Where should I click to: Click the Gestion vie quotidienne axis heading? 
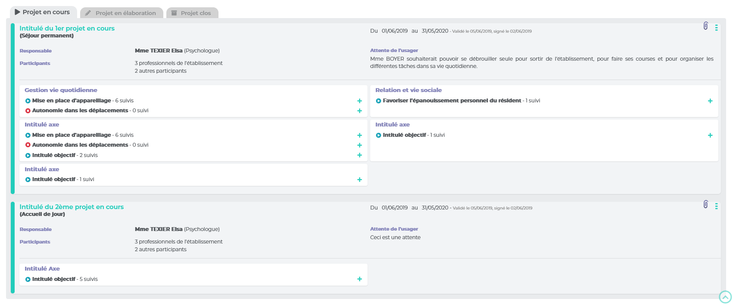(61, 90)
